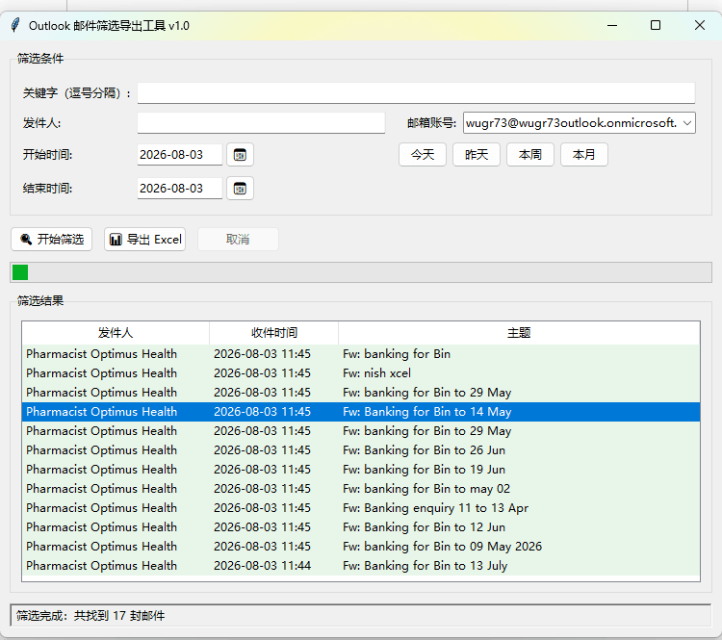Select row 'Banking for Bin to 13 July'
The image size is (722, 640).
(361, 566)
